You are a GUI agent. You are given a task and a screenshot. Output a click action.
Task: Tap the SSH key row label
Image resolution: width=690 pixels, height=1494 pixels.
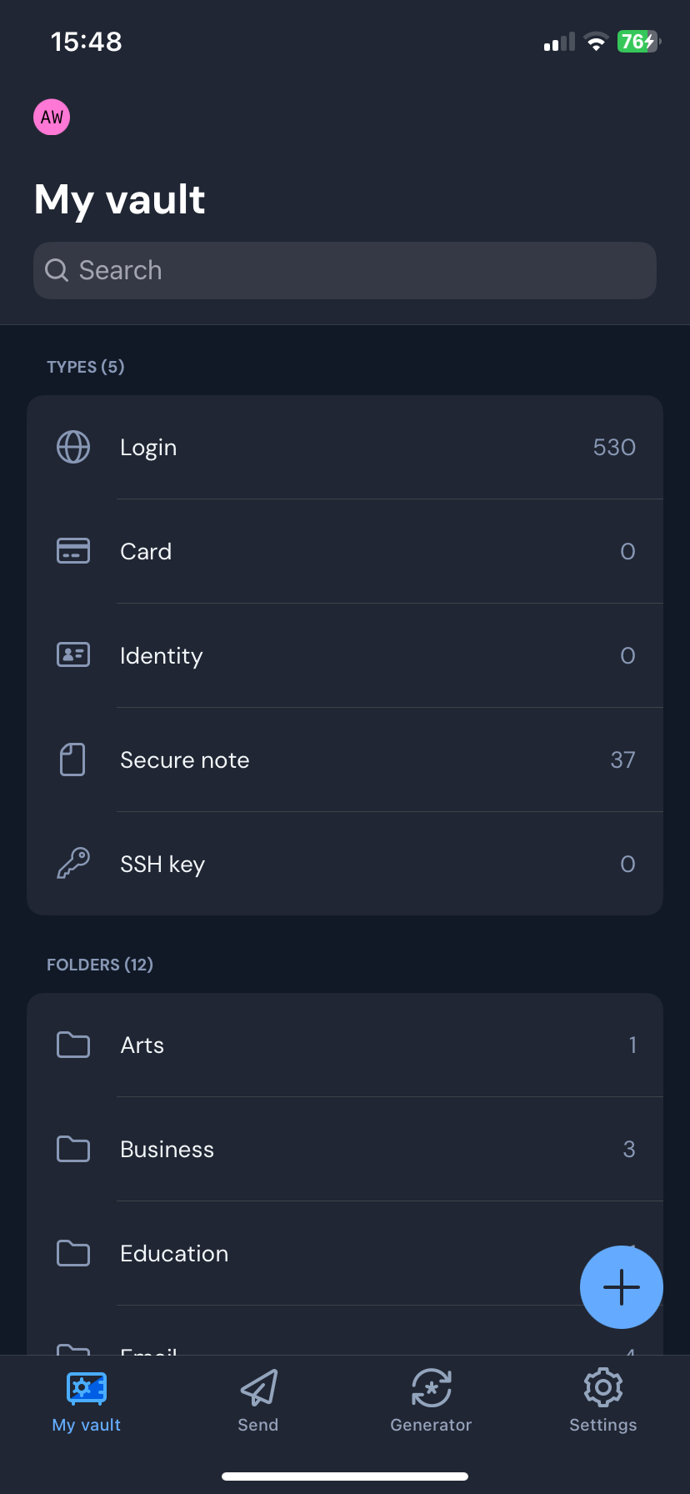tap(162, 865)
